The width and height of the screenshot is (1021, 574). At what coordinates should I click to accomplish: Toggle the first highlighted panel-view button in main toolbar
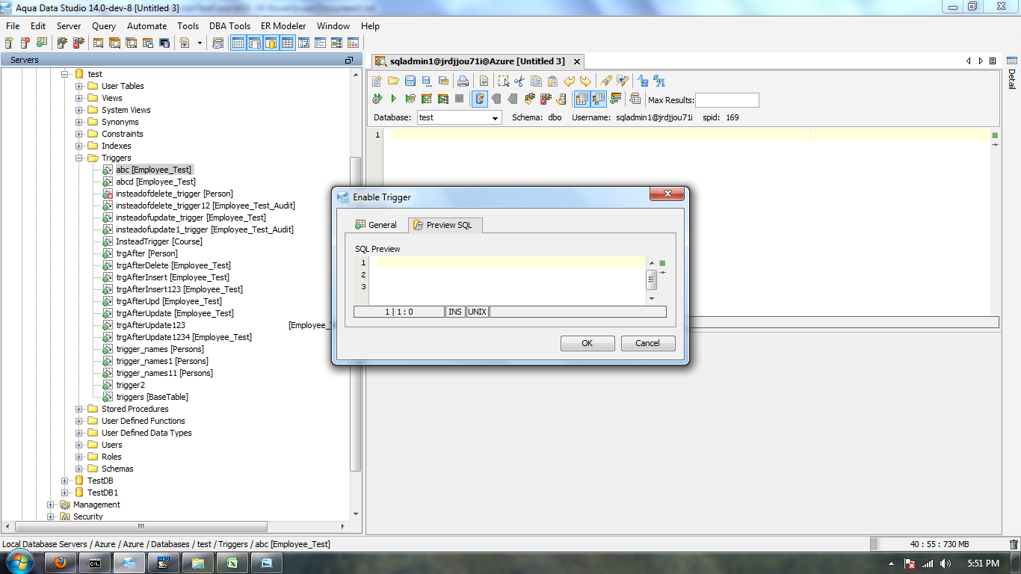point(238,43)
